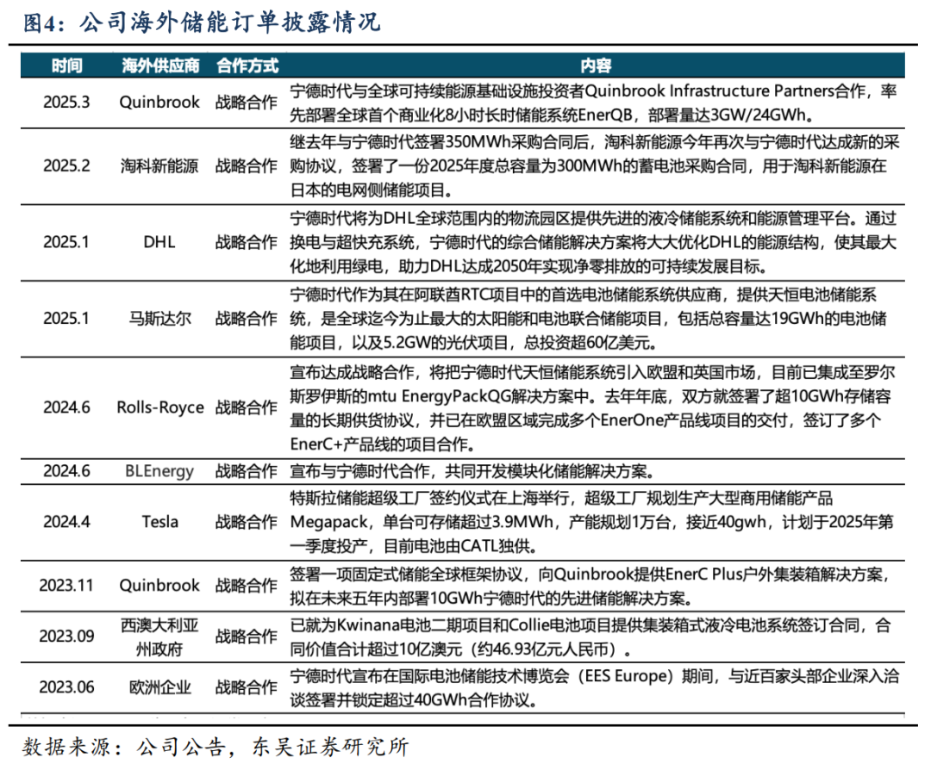This screenshot has height=764, width=931.
Task: Click the content about Kwinana and Collie battery projects
Action: coord(590,637)
